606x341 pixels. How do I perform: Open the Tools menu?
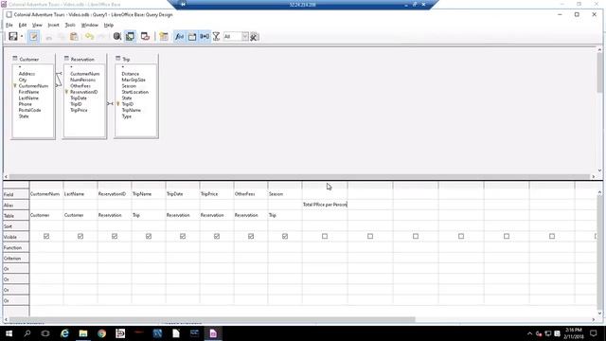(70, 25)
